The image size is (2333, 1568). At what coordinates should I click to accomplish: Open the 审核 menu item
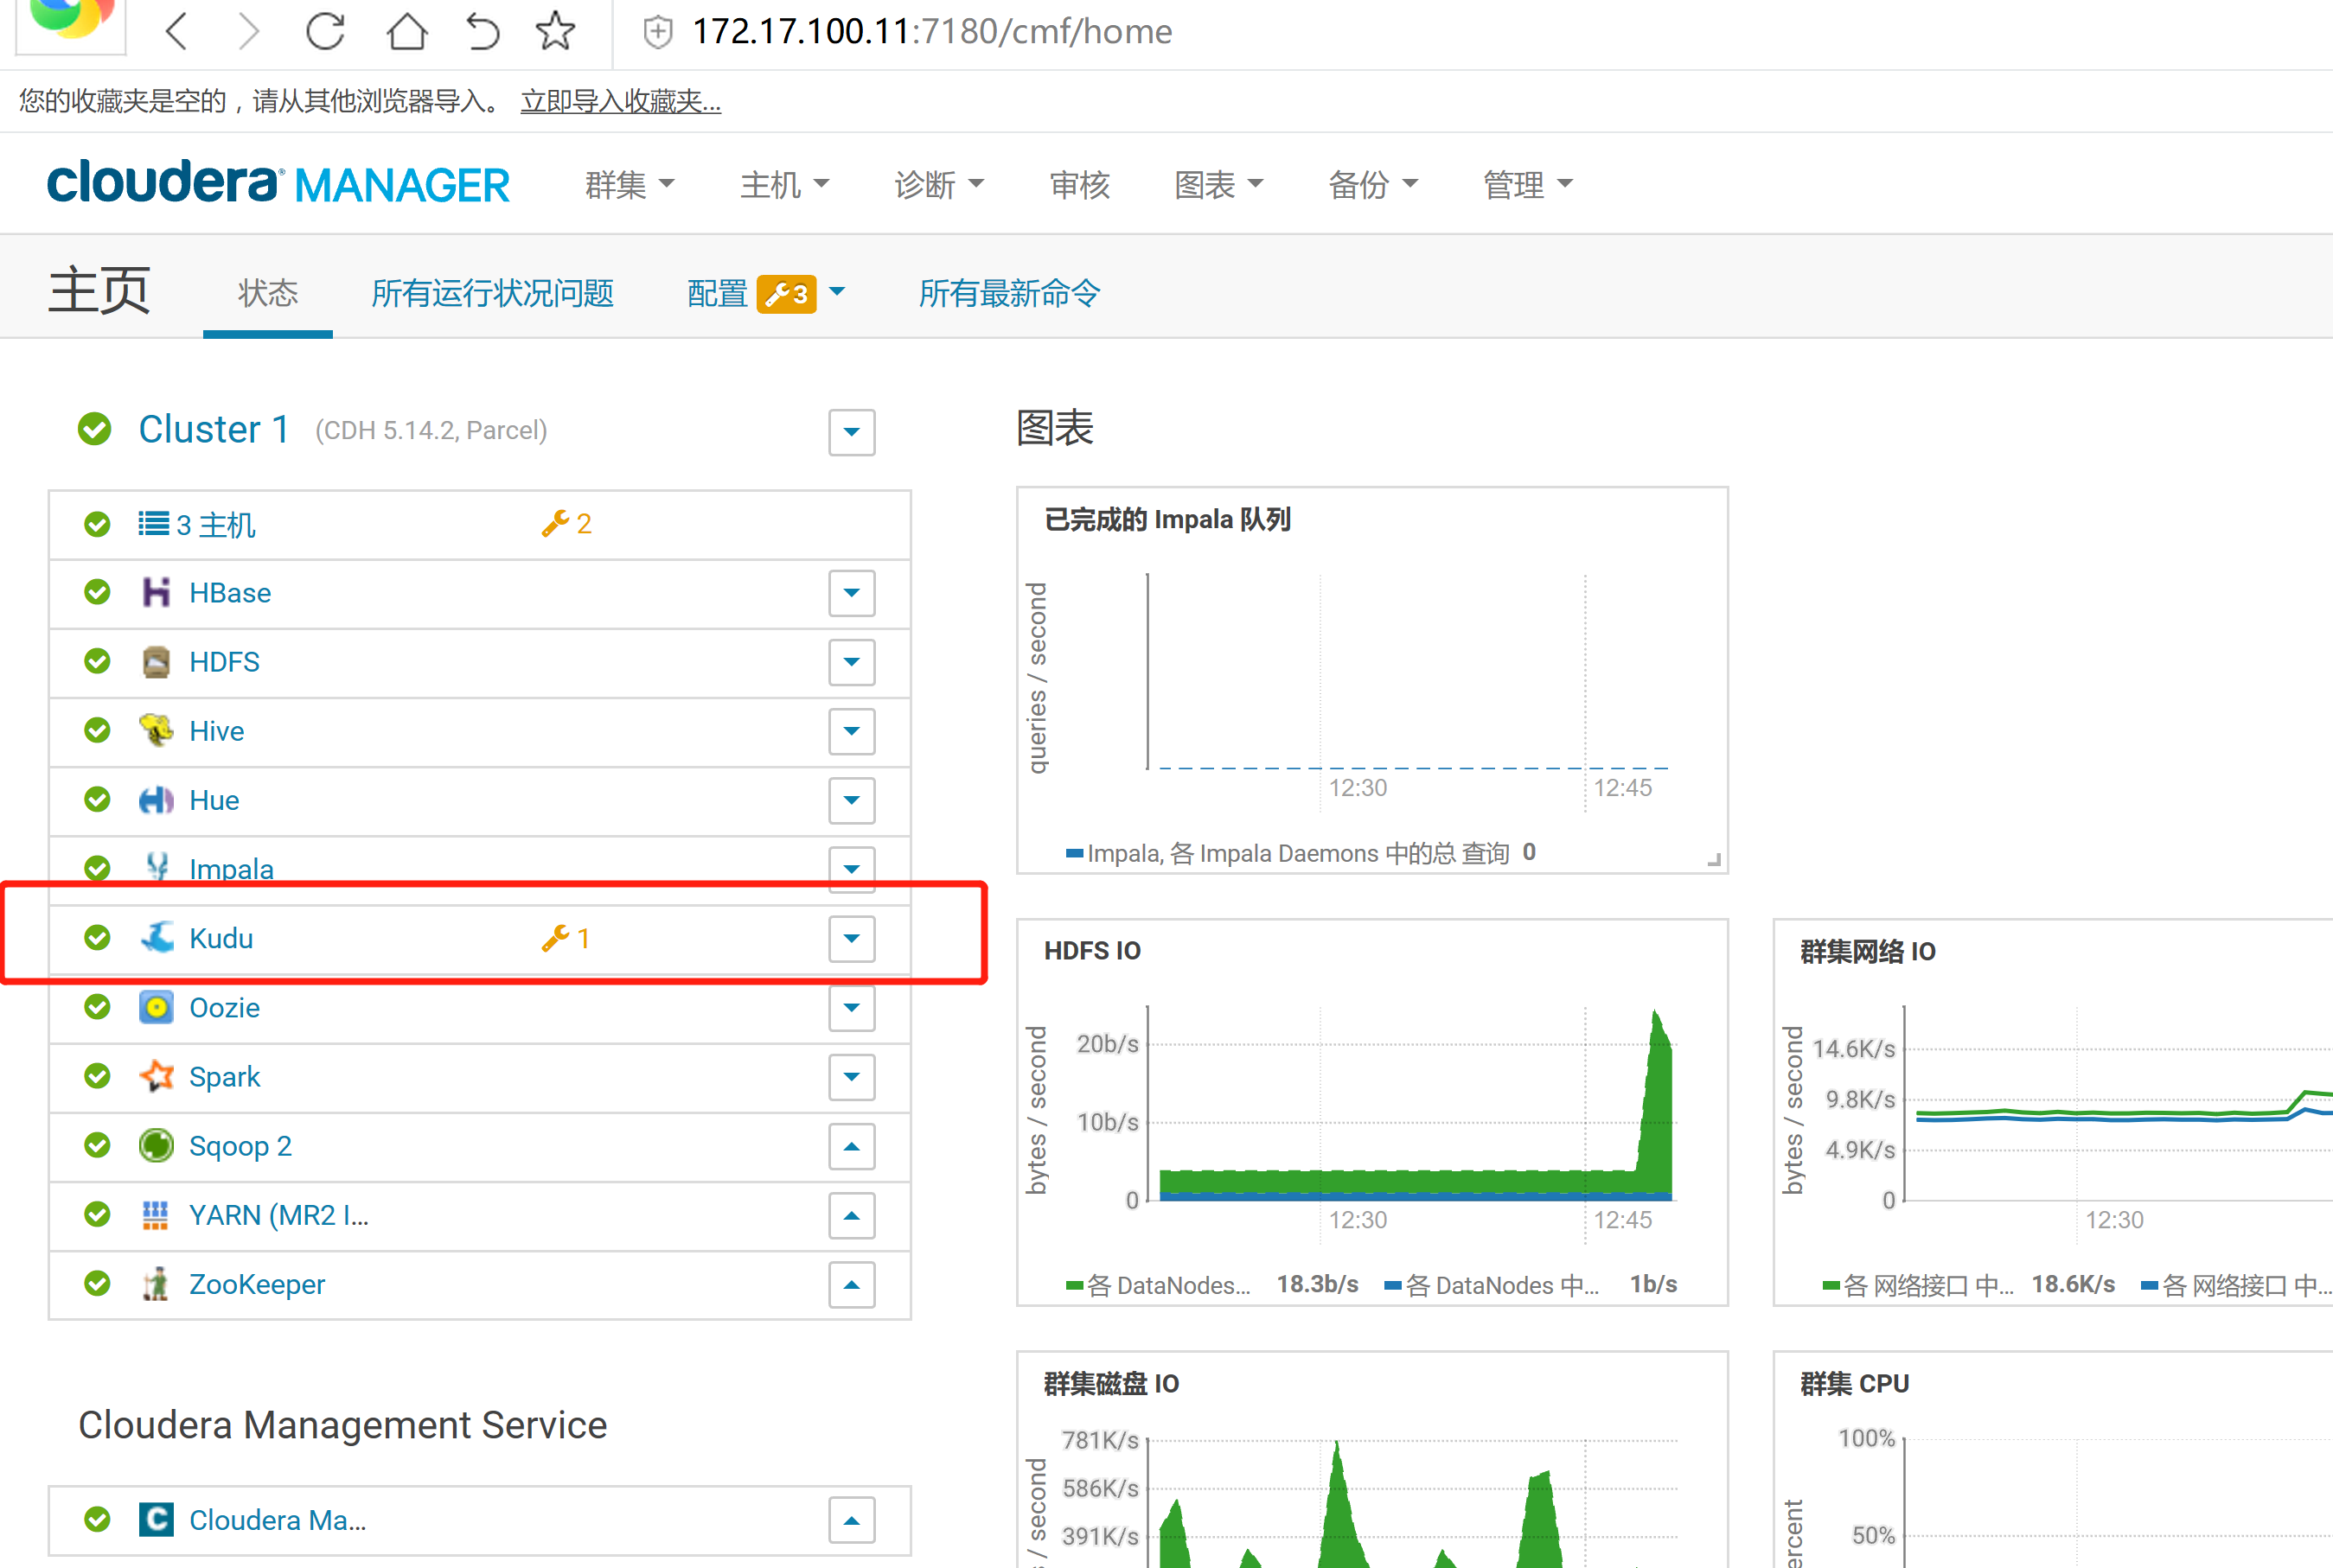[x=1079, y=185]
